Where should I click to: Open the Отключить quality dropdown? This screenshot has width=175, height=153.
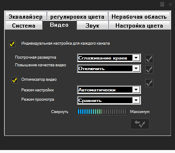point(109,68)
